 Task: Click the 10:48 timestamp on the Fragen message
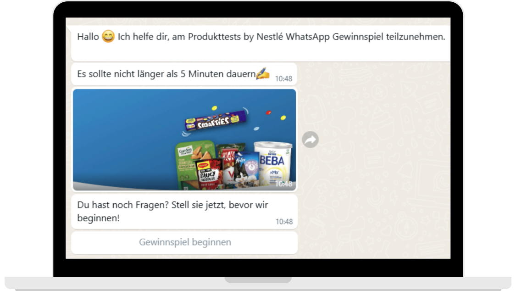[284, 222]
